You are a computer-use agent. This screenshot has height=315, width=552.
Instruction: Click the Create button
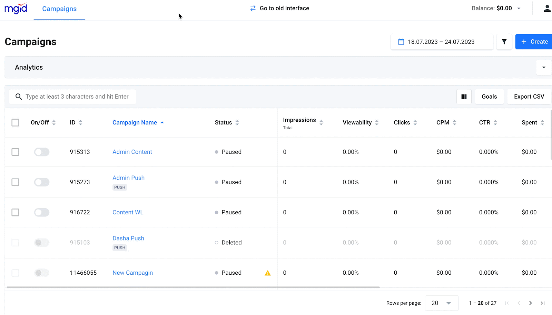pyautogui.click(x=533, y=41)
